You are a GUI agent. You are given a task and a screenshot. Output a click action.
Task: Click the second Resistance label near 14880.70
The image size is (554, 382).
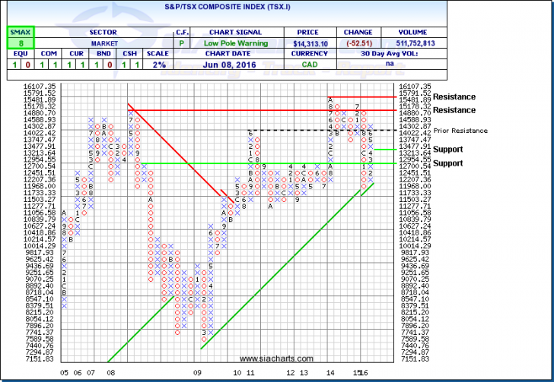[x=454, y=110]
